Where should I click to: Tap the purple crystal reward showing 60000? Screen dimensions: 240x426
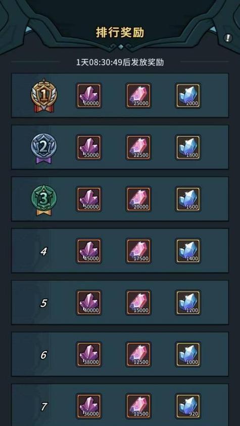[x=89, y=95]
